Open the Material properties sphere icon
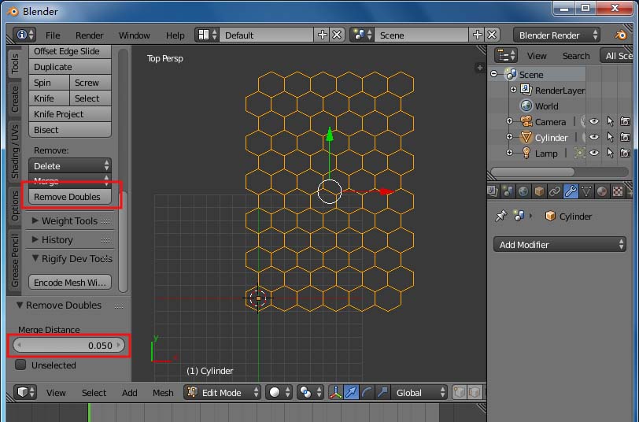 click(x=602, y=191)
